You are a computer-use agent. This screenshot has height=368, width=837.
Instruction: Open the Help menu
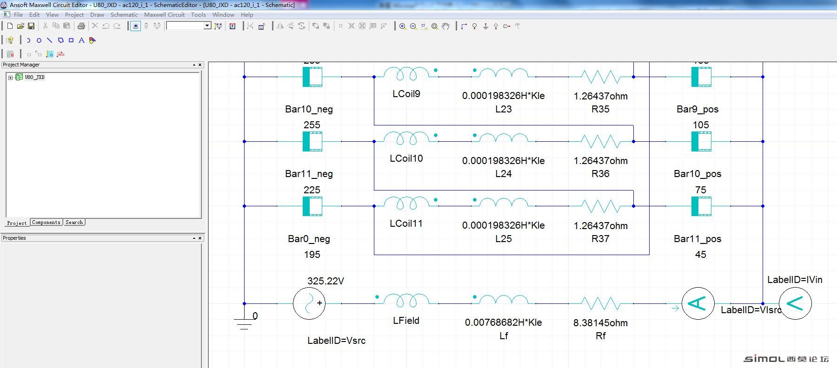[247, 14]
